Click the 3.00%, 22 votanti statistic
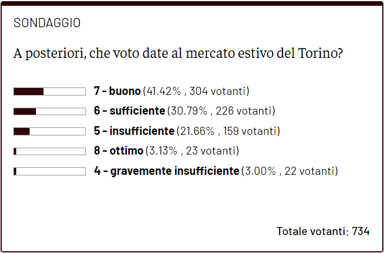Viewport: 384px width, 253px height. (x=289, y=171)
